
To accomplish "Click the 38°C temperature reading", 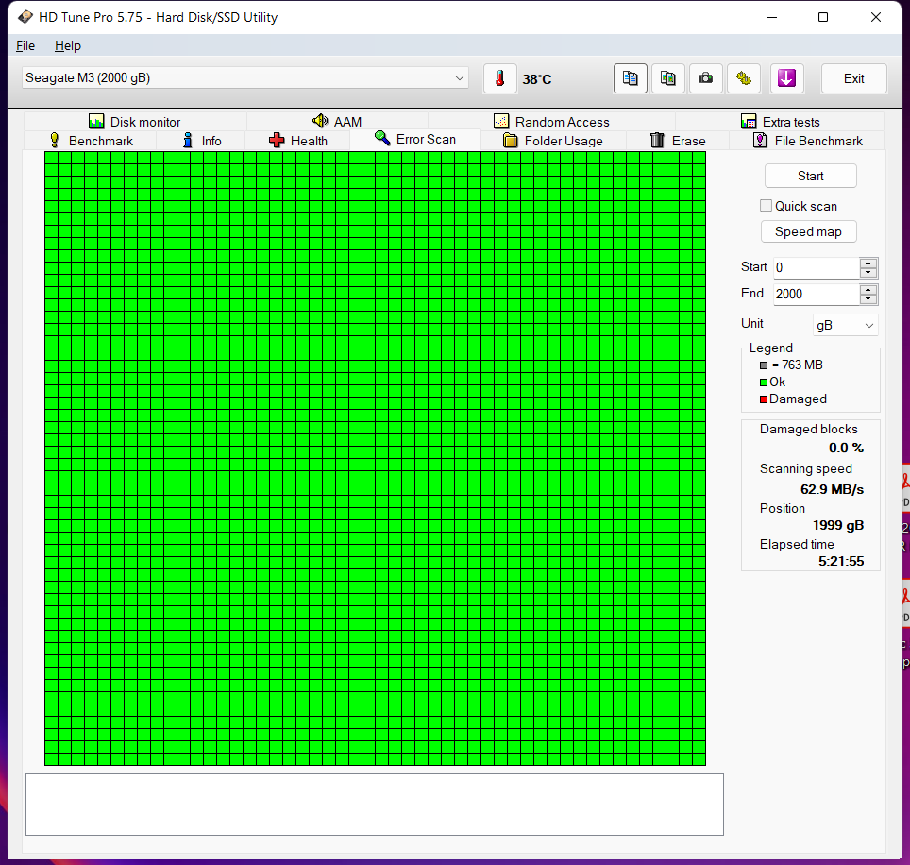I will click(537, 79).
